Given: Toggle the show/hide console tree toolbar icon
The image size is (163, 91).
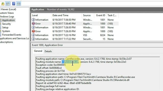Looking at the screenshot, I should 8,4.
